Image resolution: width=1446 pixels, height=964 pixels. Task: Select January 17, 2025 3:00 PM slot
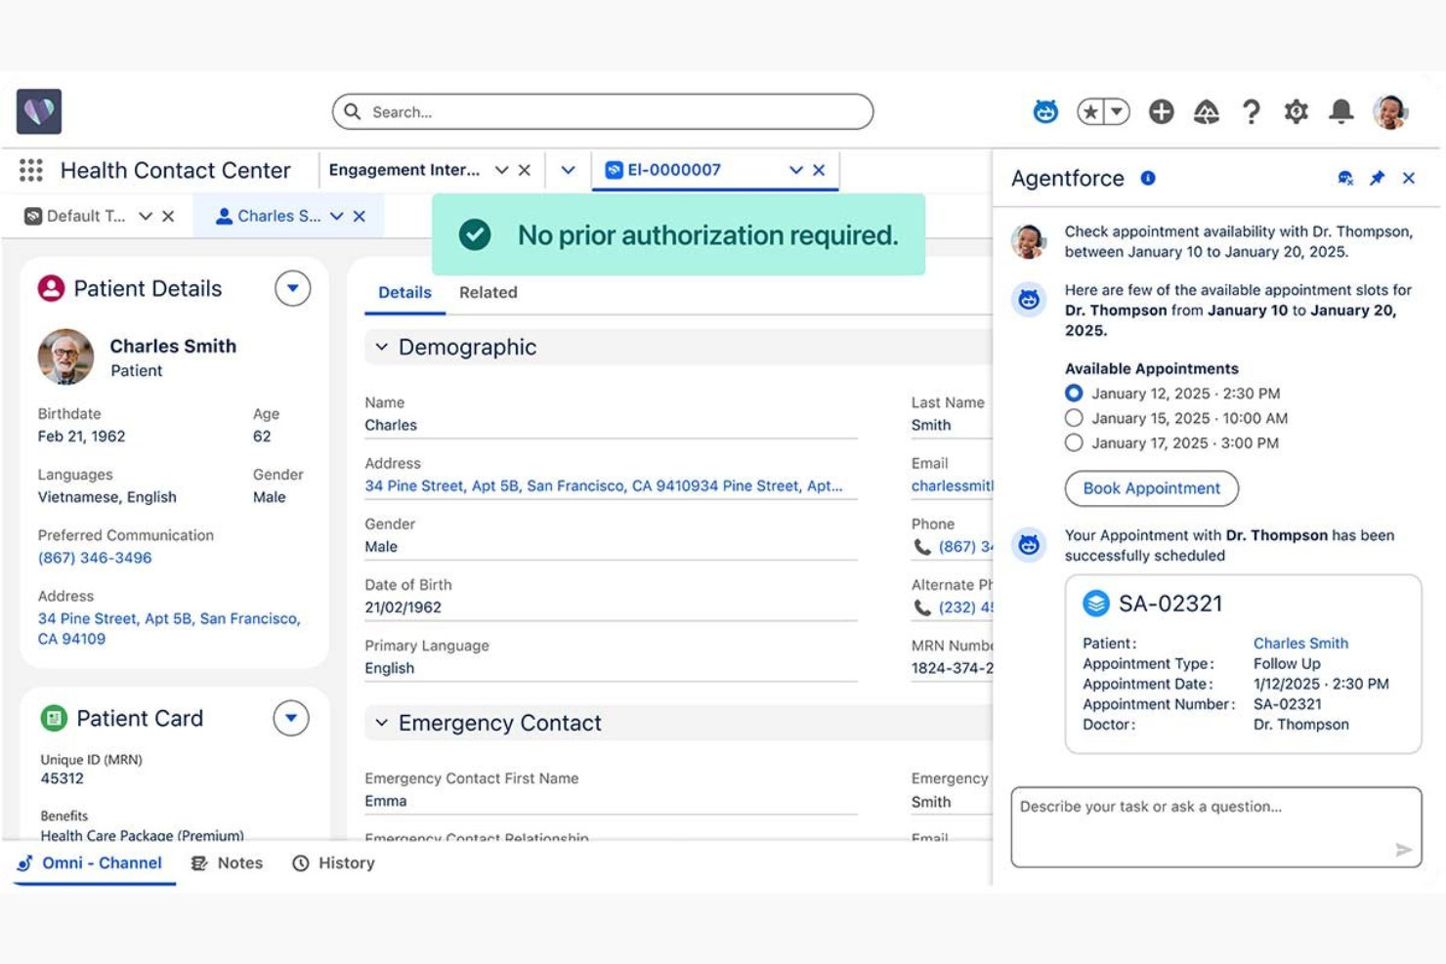(1074, 442)
